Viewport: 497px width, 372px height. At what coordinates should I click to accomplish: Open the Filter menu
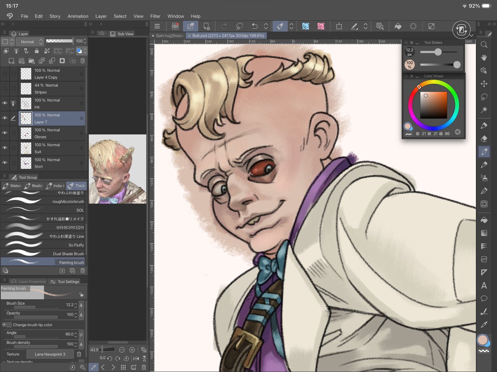point(155,16)
